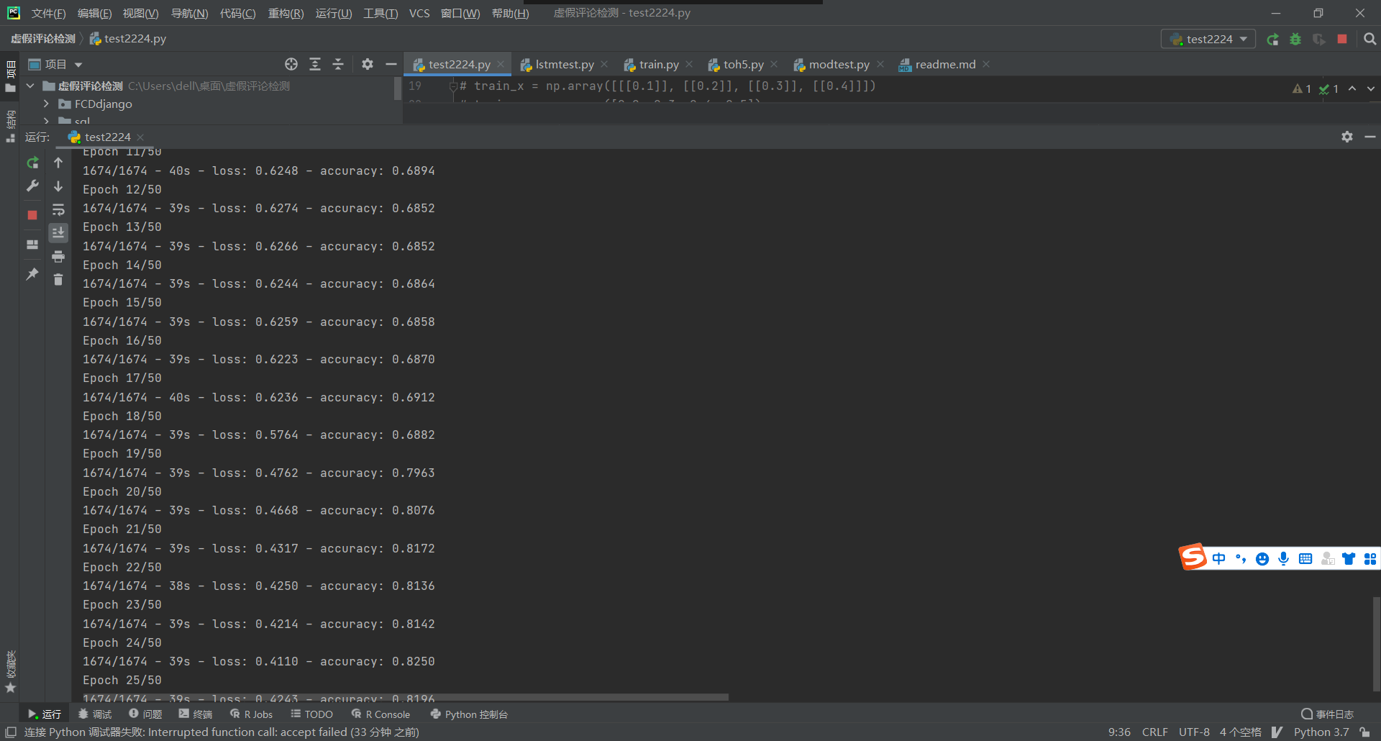Screen dimensions: 1381x741
Task: Open the 重构(R) menu
Action: click(286, 13)
